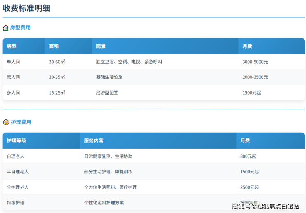Click the 护理等级 column header
The image size is (306, 213).
[x=17, y=141]
